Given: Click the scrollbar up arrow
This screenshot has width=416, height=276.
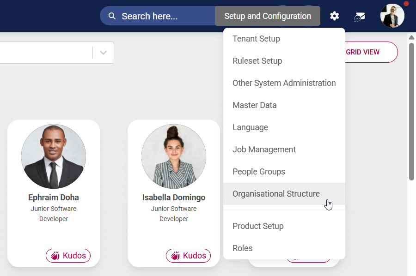Looking at the screenshot, I should tap(411, 37).
